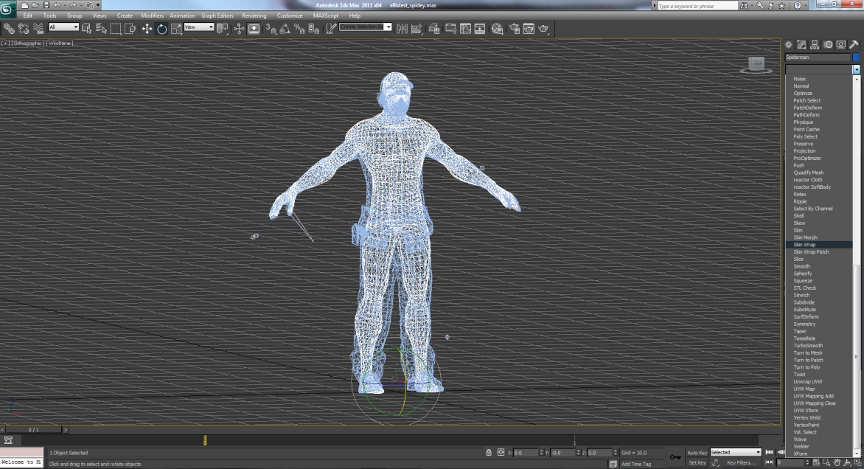
Task: Switch to the Modify command panel tab
Action: (801, 45)
